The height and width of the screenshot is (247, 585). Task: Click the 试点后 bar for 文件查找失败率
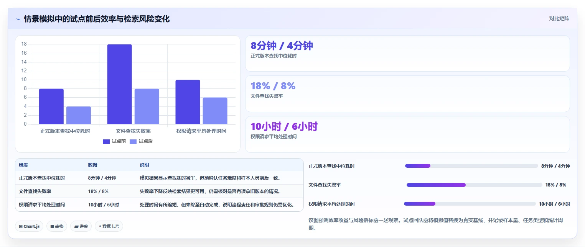[147, 106]
